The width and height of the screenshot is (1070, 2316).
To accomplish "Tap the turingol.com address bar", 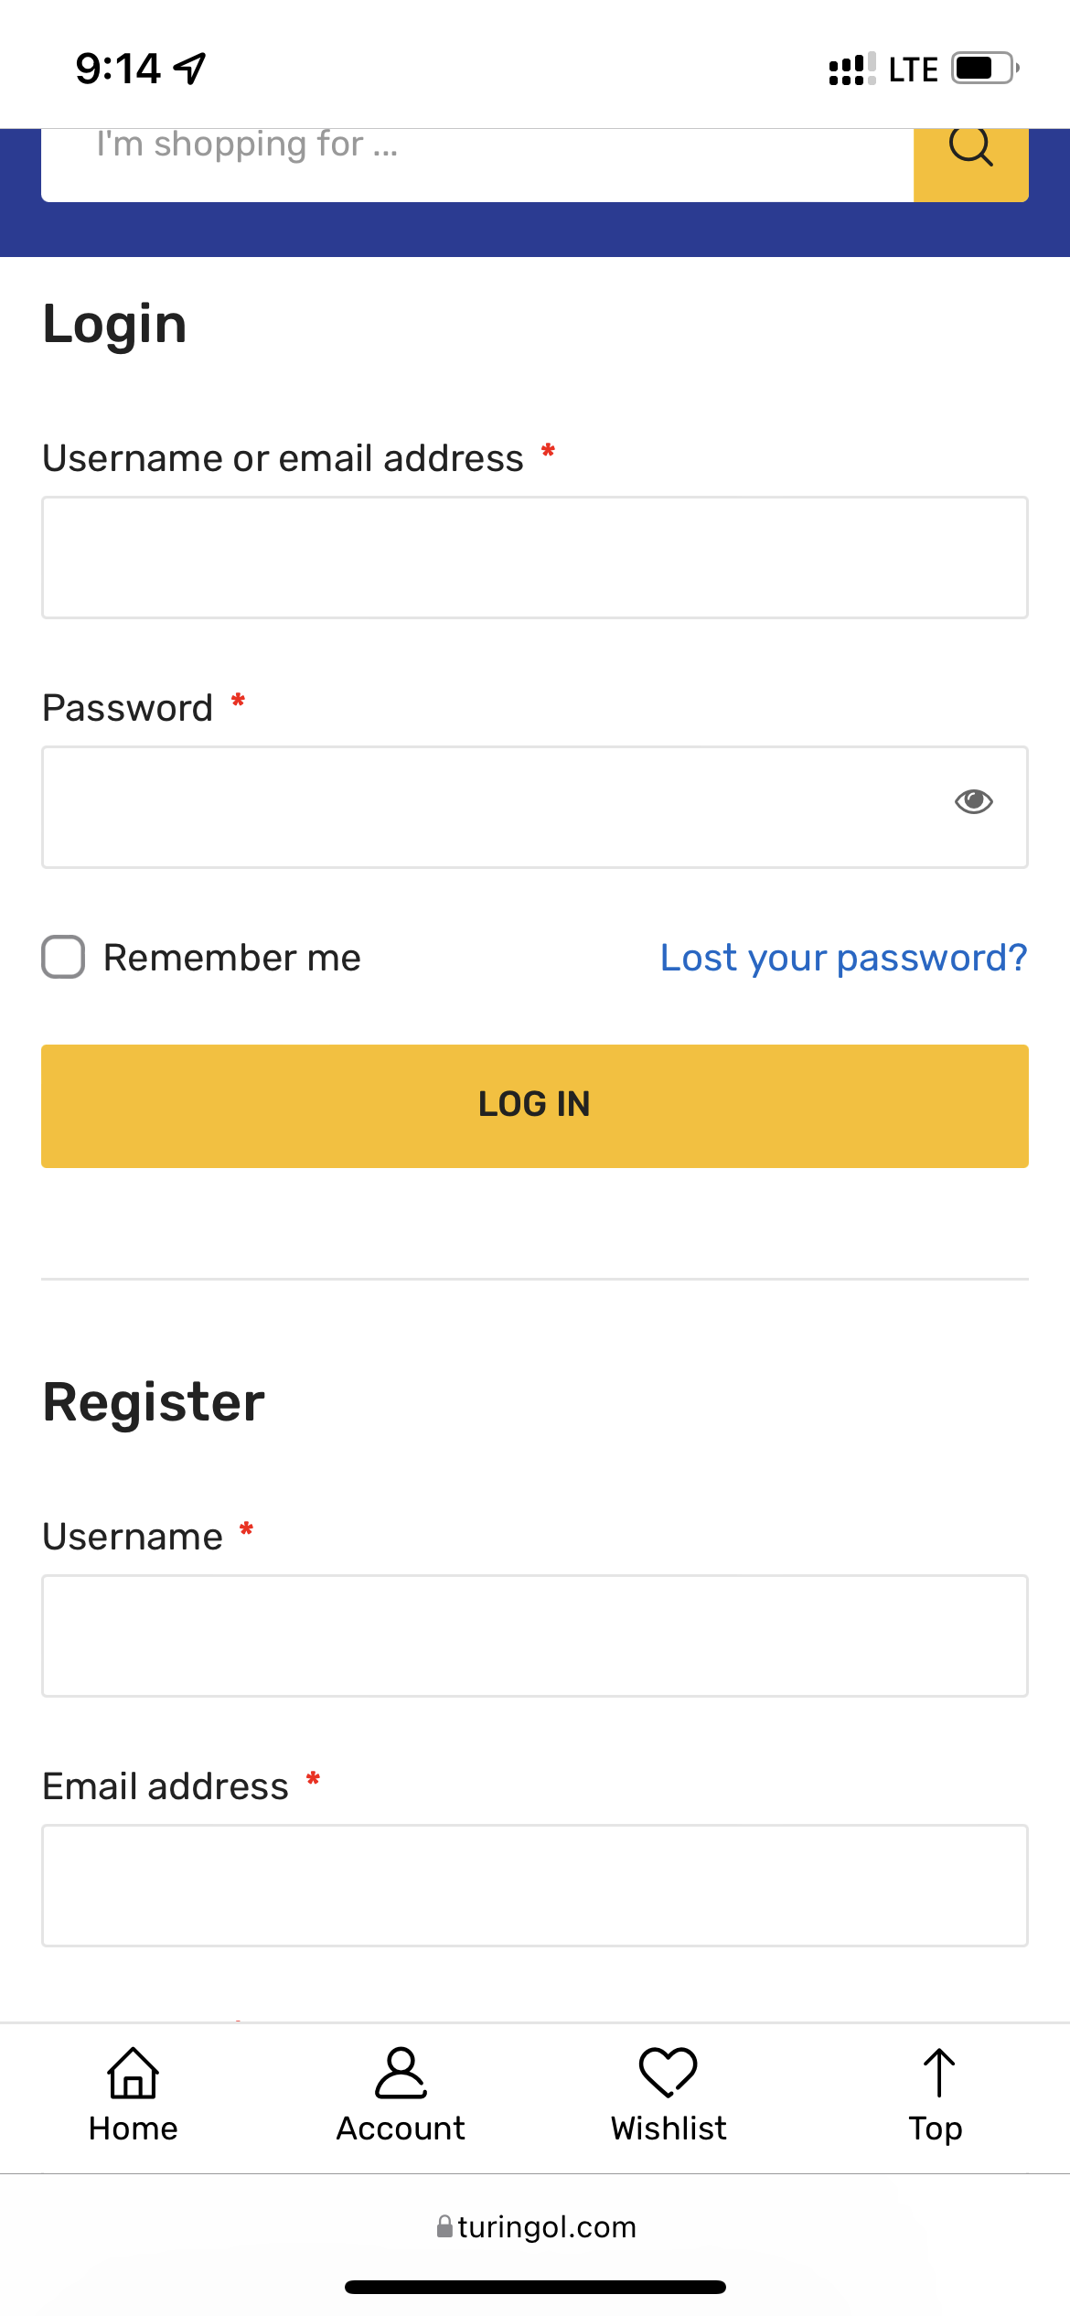I will pyautogui.click(x=535, y=2226).
